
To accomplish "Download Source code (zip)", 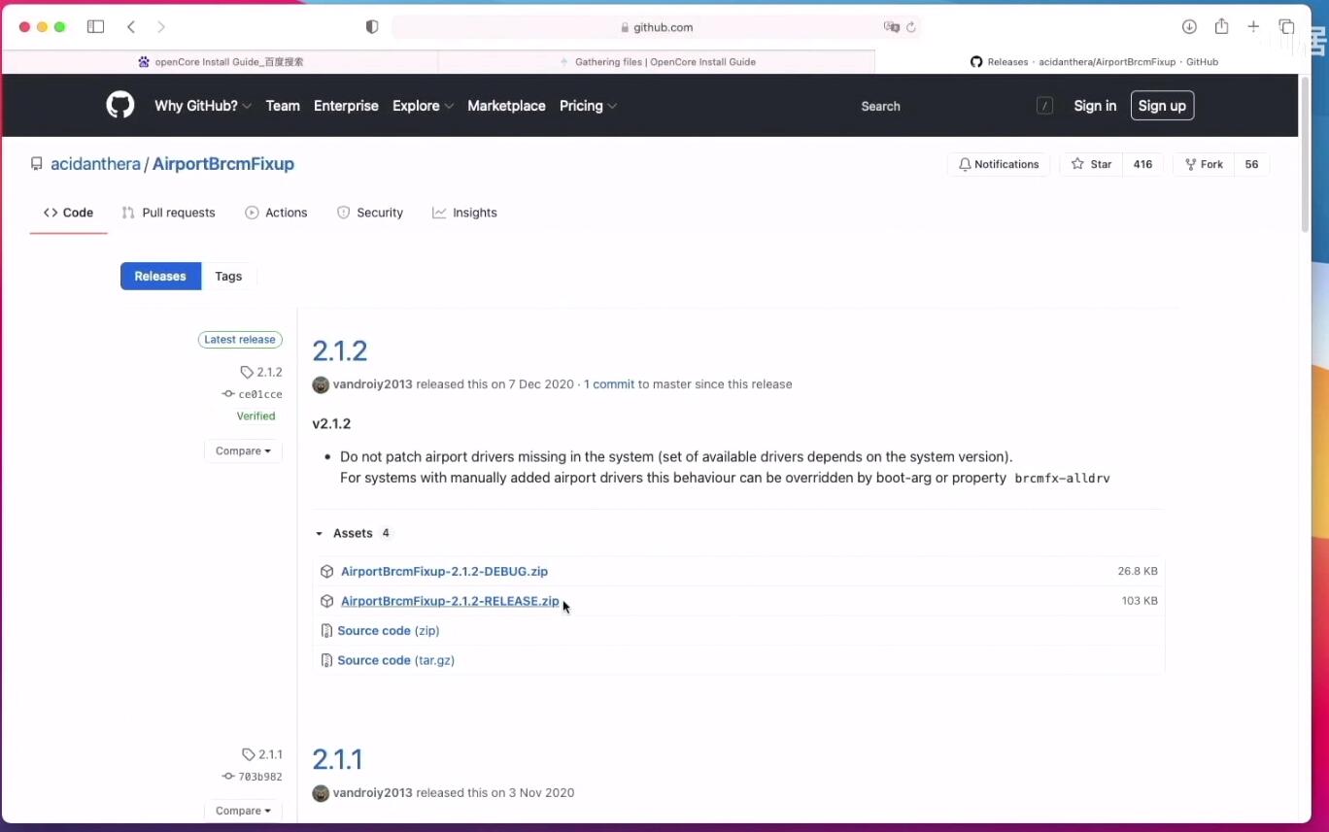I will click(389, 631).
